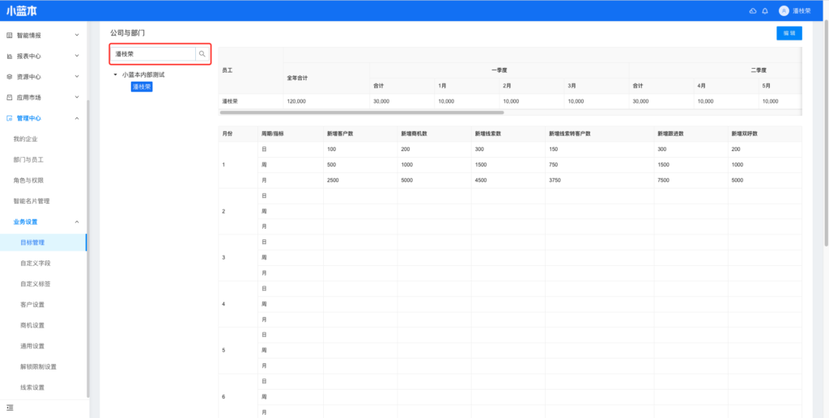
Task: Focus the department search input field
Action: click(154, 54)
